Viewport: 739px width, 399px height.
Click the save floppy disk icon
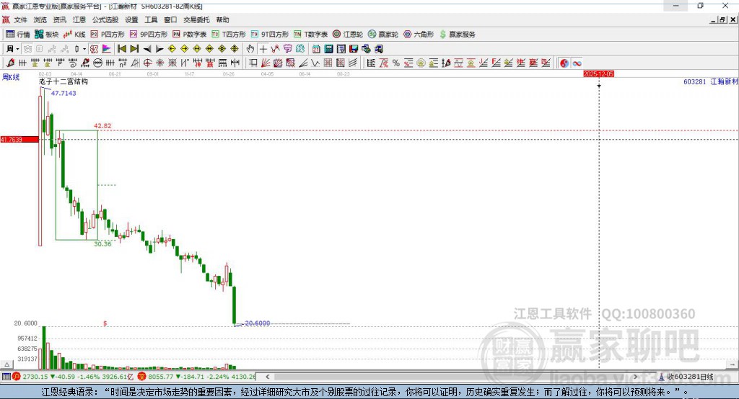354,49
